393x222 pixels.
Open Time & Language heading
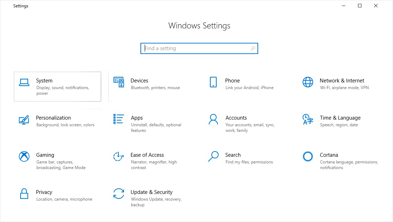[340, 118]
